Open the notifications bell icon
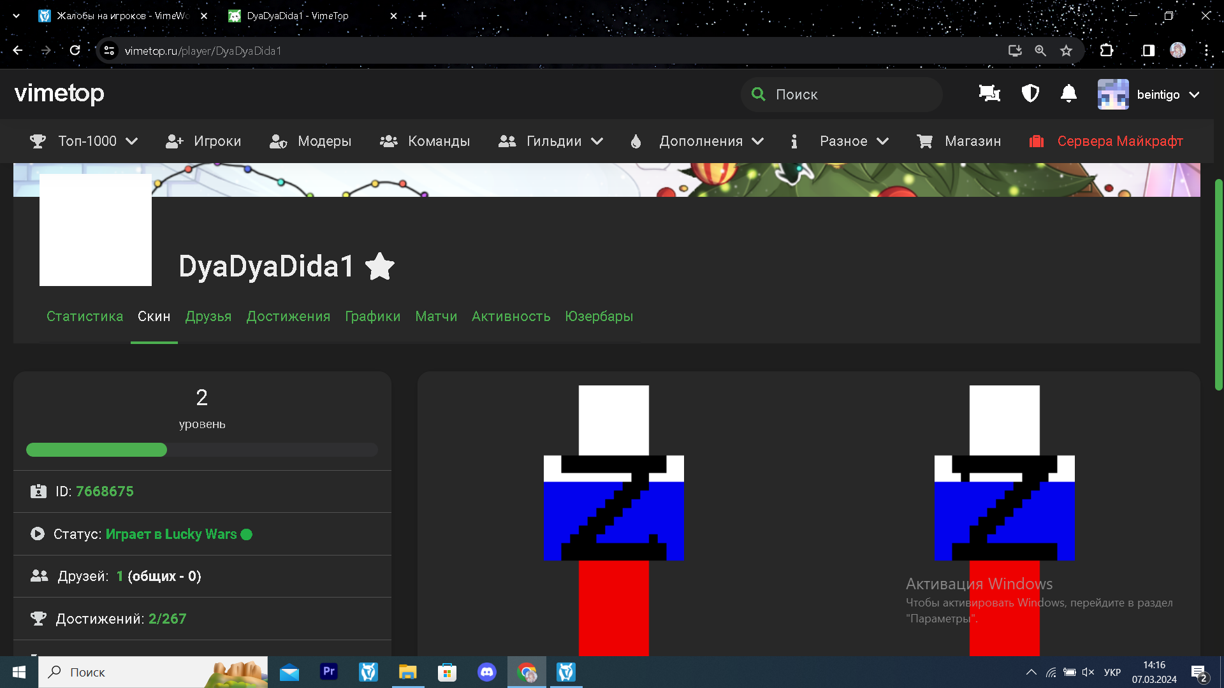 (x=1068, y=94)
